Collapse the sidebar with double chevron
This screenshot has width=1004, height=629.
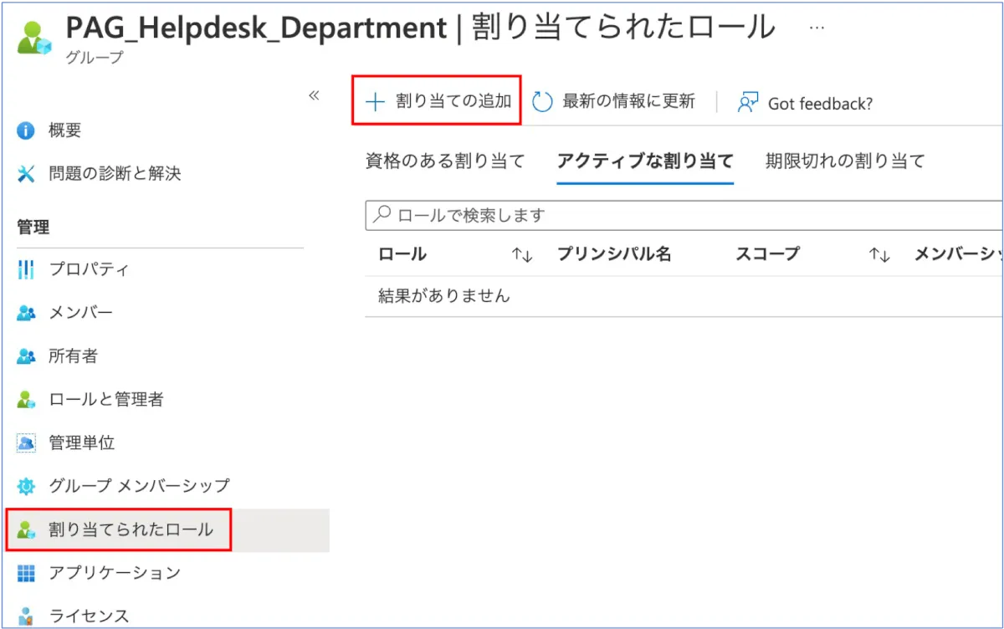pyautogui.click(x=315, y=95)
